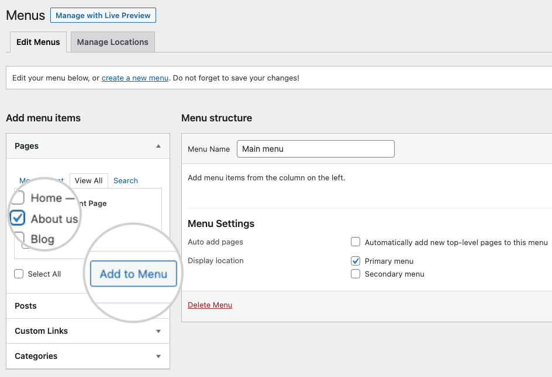Check the Secondary menu display location
The height and width of the screenshot is (377, 552).
tap(356, 274)
